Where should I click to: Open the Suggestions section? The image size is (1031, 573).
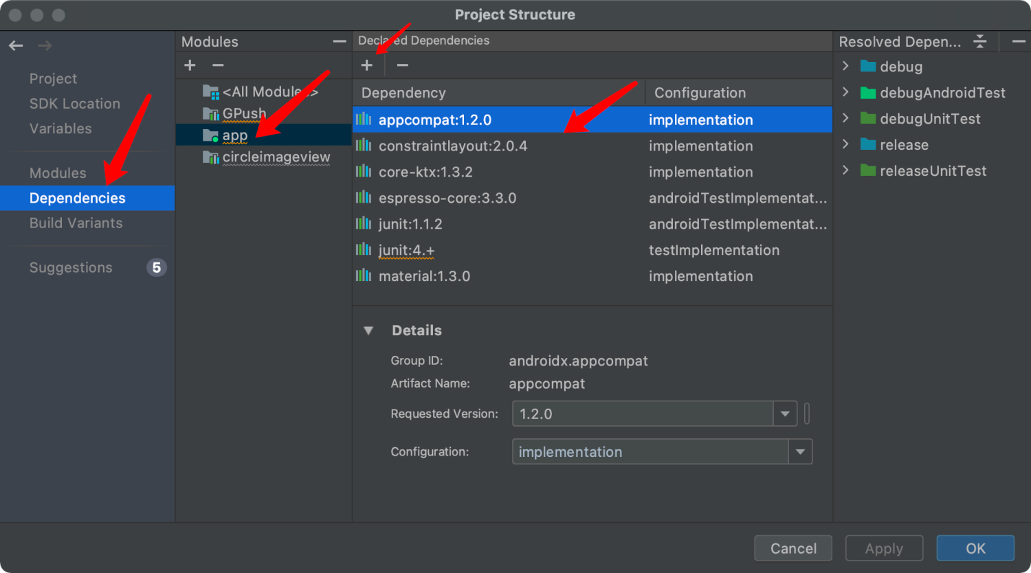point(71,268)
